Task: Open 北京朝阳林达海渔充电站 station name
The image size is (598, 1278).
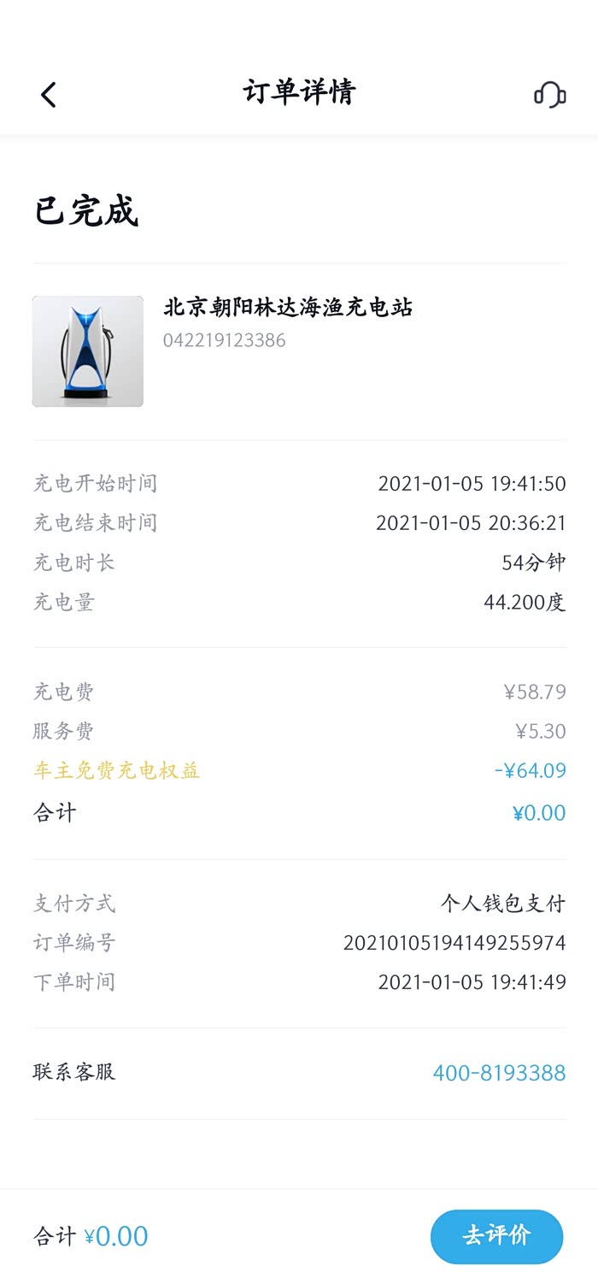Action: coord(288,308)
